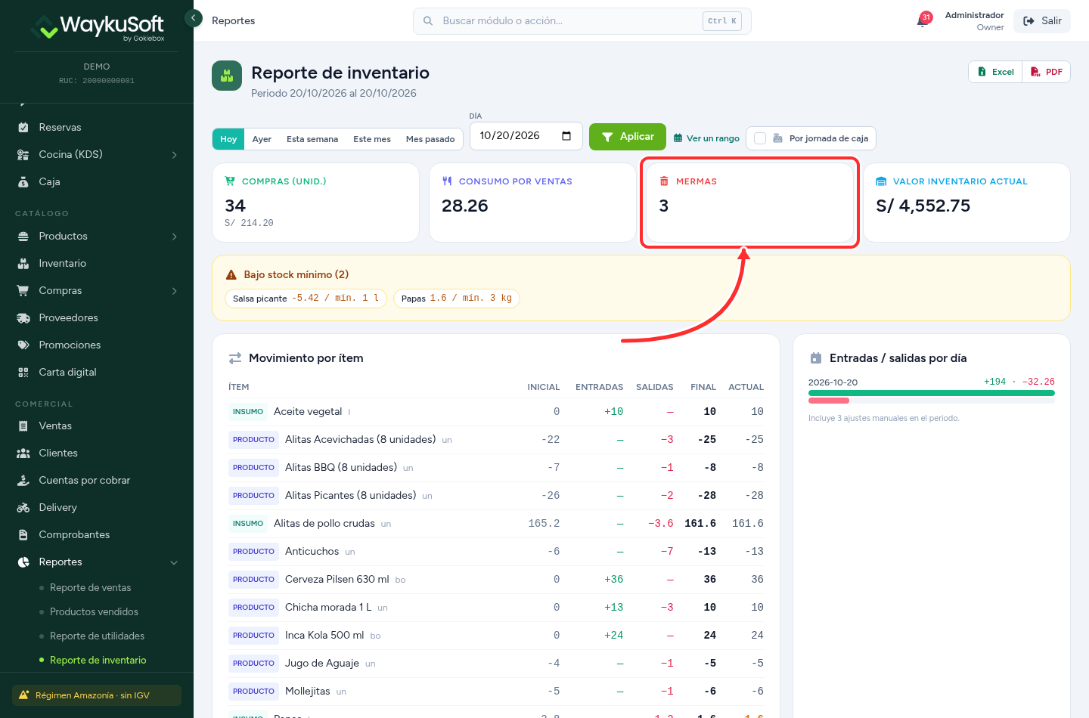Click the Cuentas por cobrar hand icon
This screenshot has width=1089, height=718.
click(x=23, y=480)
